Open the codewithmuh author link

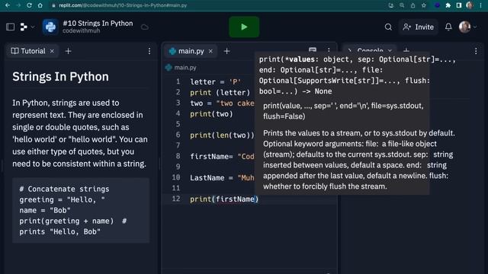(x=82, y=30)
